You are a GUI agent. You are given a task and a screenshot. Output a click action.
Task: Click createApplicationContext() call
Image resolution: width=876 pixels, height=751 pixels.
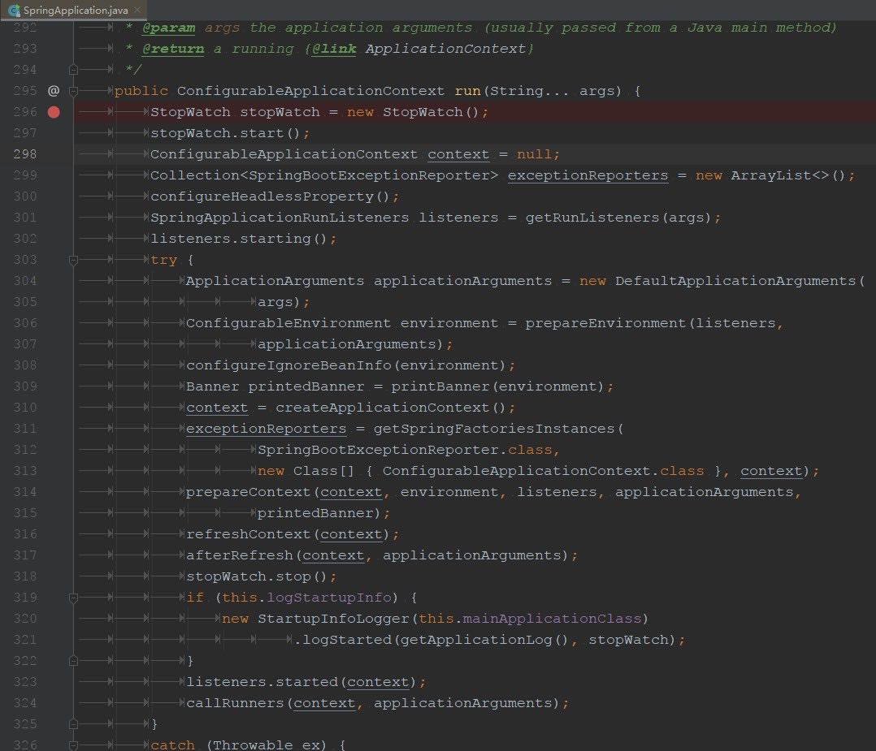click(x=391, y=408)
